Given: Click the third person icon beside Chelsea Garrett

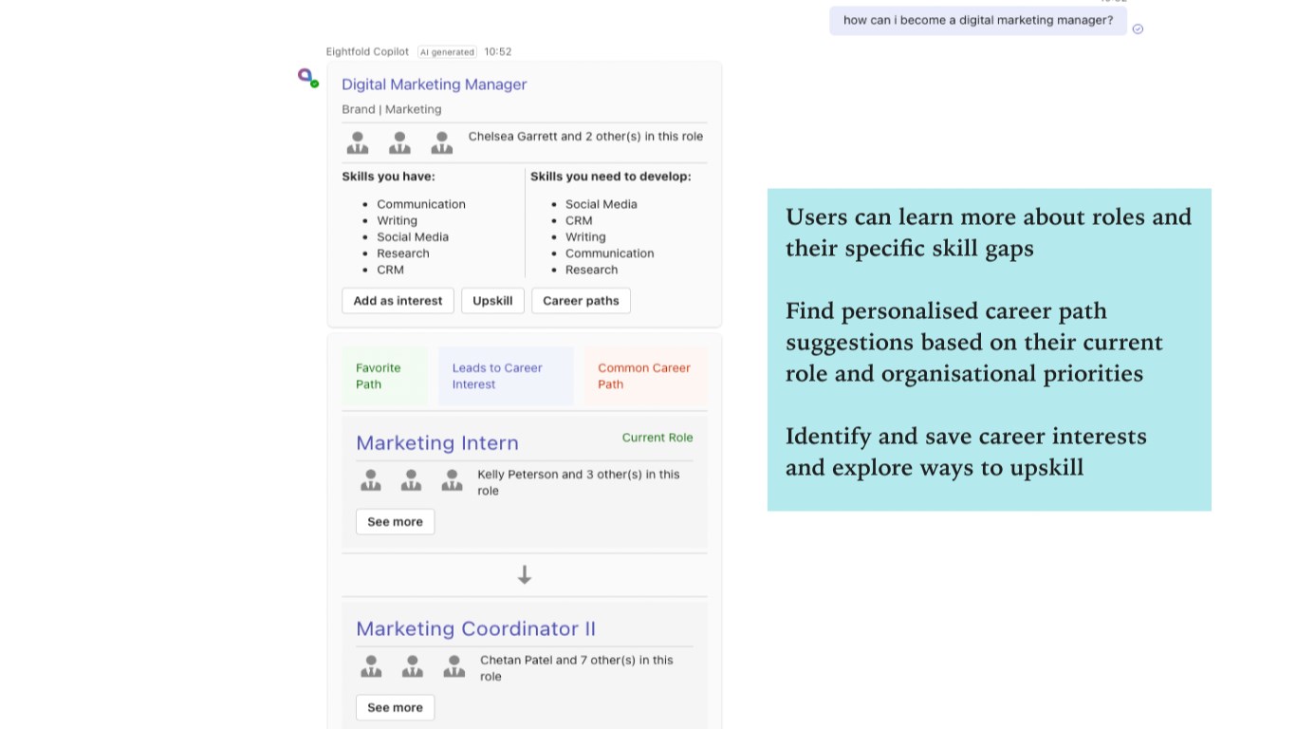Looking at the screenshot, I should [x=442, y=143].
